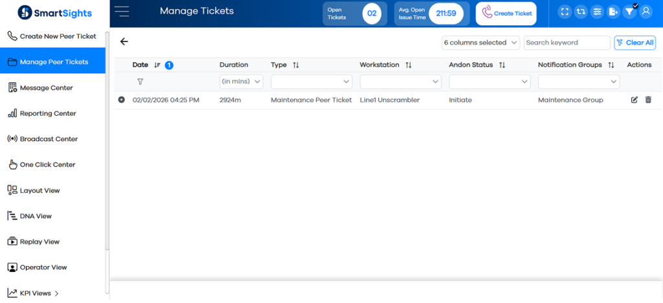Toggle sort order on Type column
This screenshot has width=663, height=303.
pyautogui.click(x=296, y=65)
